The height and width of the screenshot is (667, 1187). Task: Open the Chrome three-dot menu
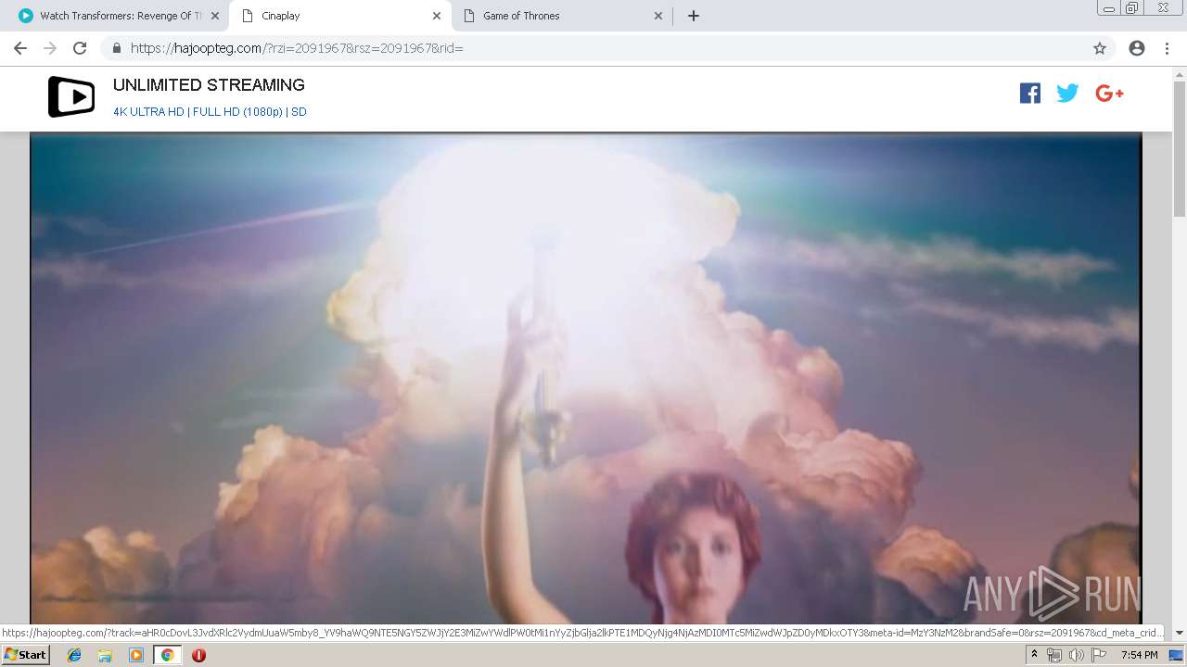(x=1167, y=48)
